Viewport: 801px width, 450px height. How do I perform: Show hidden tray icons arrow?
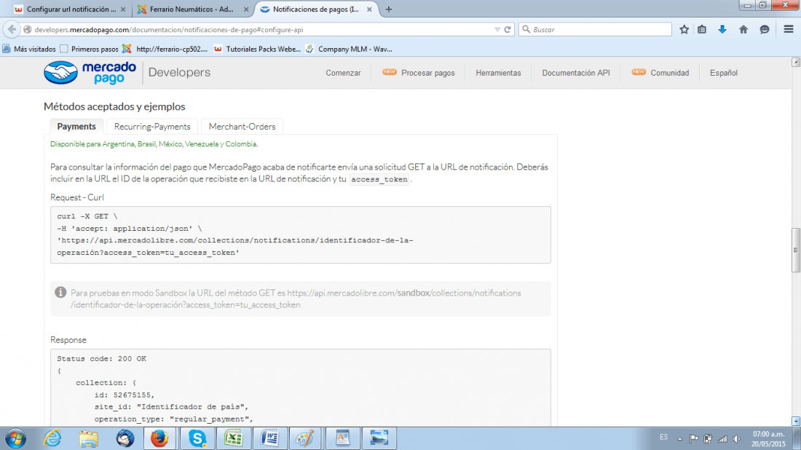point(679,438)
